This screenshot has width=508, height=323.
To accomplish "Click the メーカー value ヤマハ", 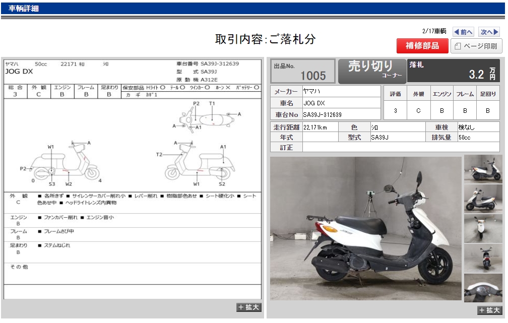I will tap(311, 91).
